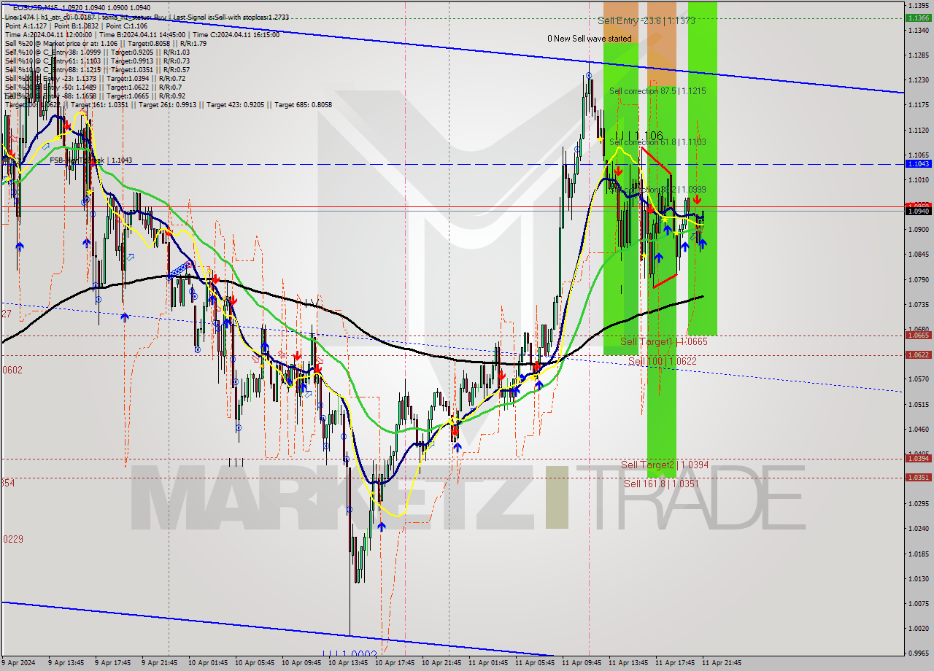This screenshot has height=671, width=934.
Task: Click the '10 Apr 13:45' time axis label
Action: click(350, 663)
